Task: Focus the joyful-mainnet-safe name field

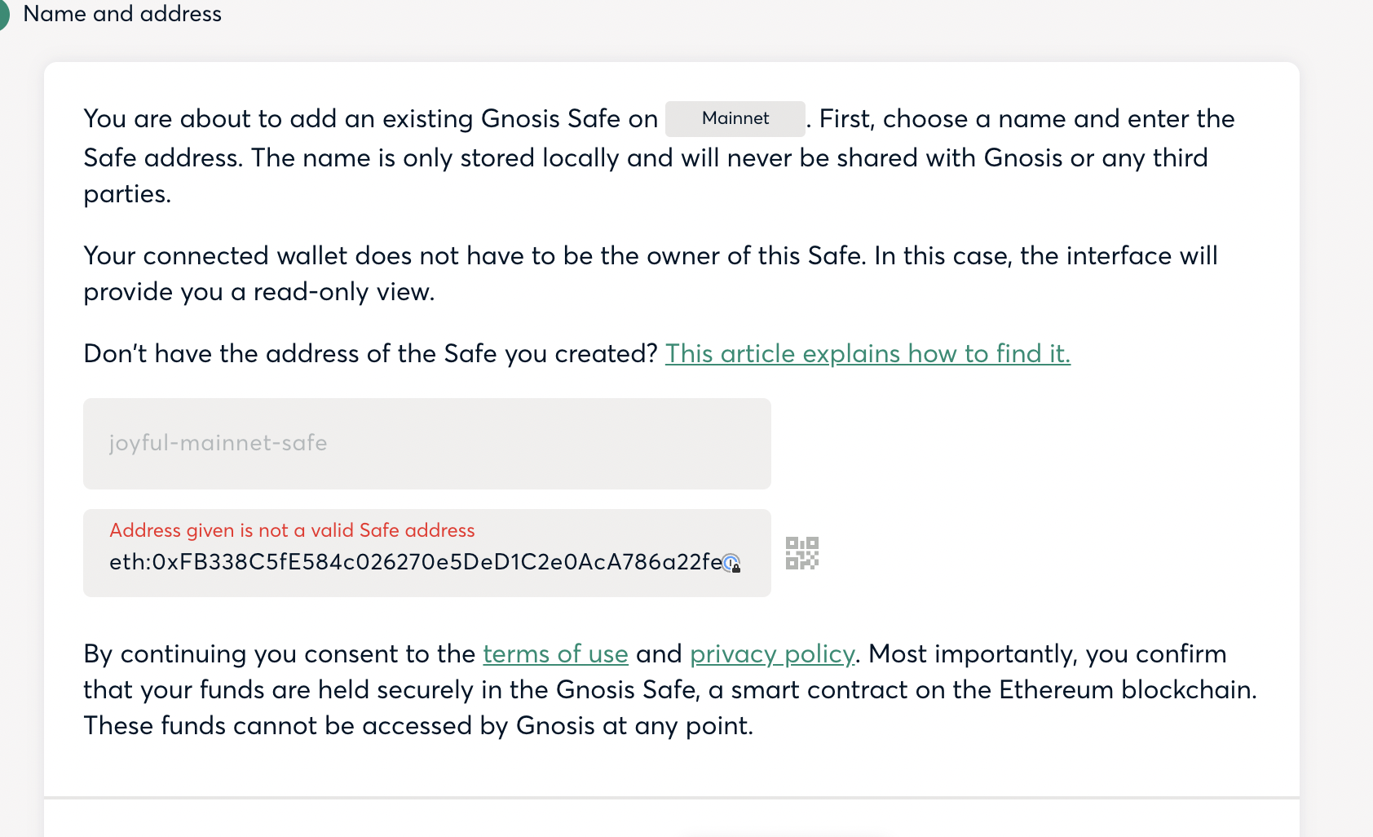Action: [426, 443]
